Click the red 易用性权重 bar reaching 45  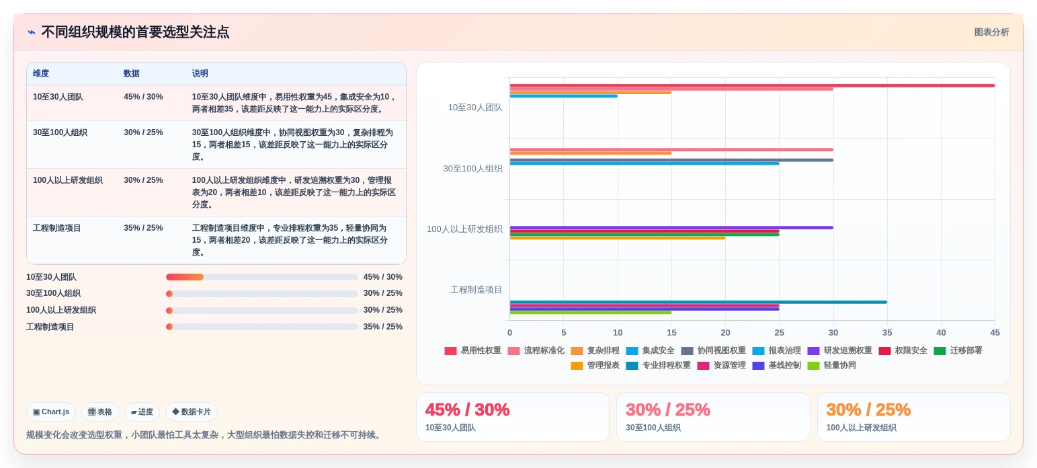(x=752, y=85)
